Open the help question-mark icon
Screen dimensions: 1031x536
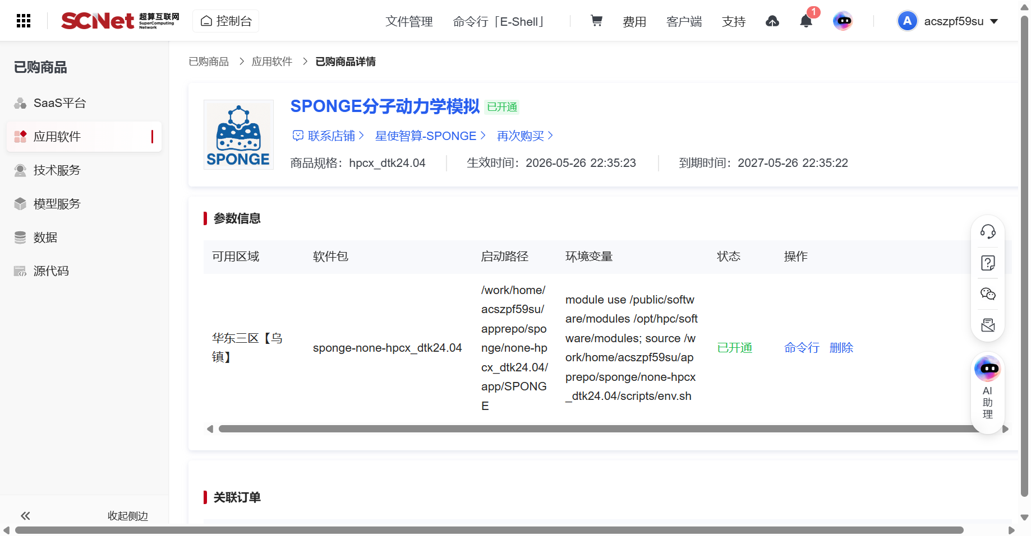[x=988, y=263]
